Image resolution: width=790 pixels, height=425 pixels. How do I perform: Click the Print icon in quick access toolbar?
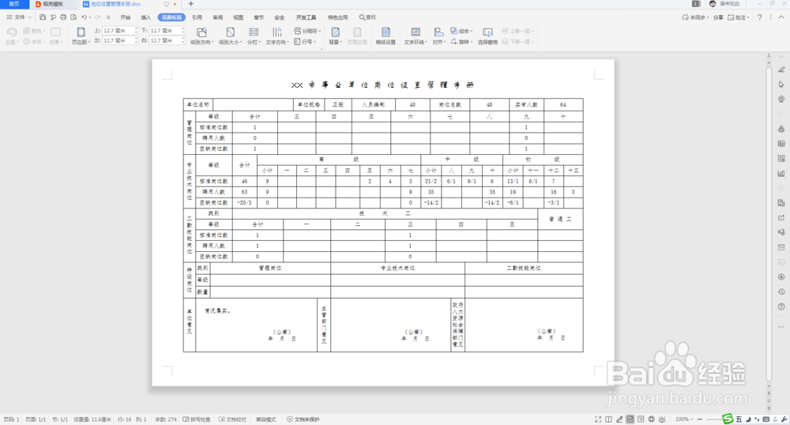(63, 17)
